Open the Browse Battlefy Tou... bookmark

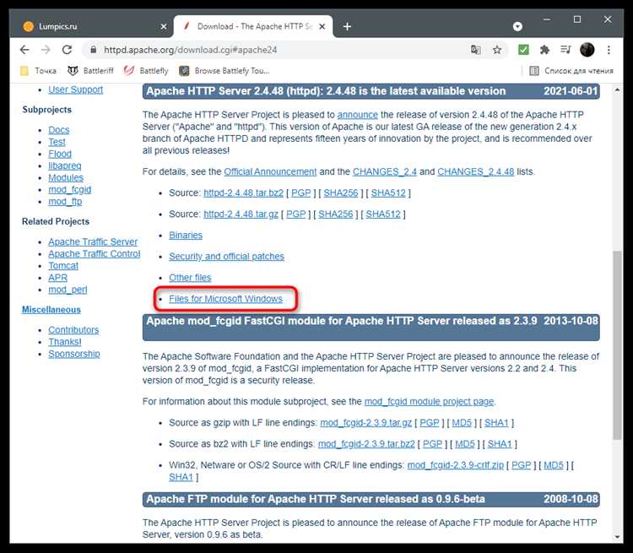click(x=225, y=71)
